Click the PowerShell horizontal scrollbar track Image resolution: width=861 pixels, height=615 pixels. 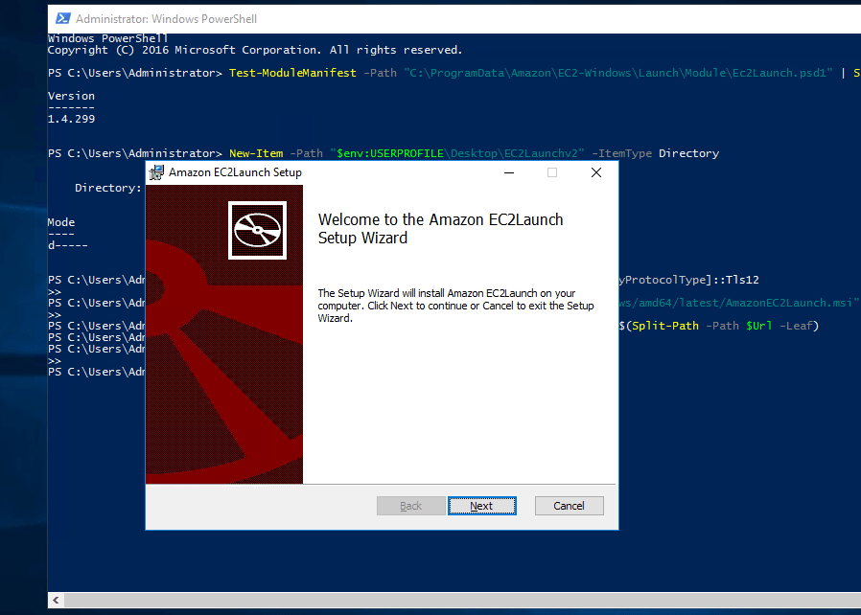pos(462,601)
